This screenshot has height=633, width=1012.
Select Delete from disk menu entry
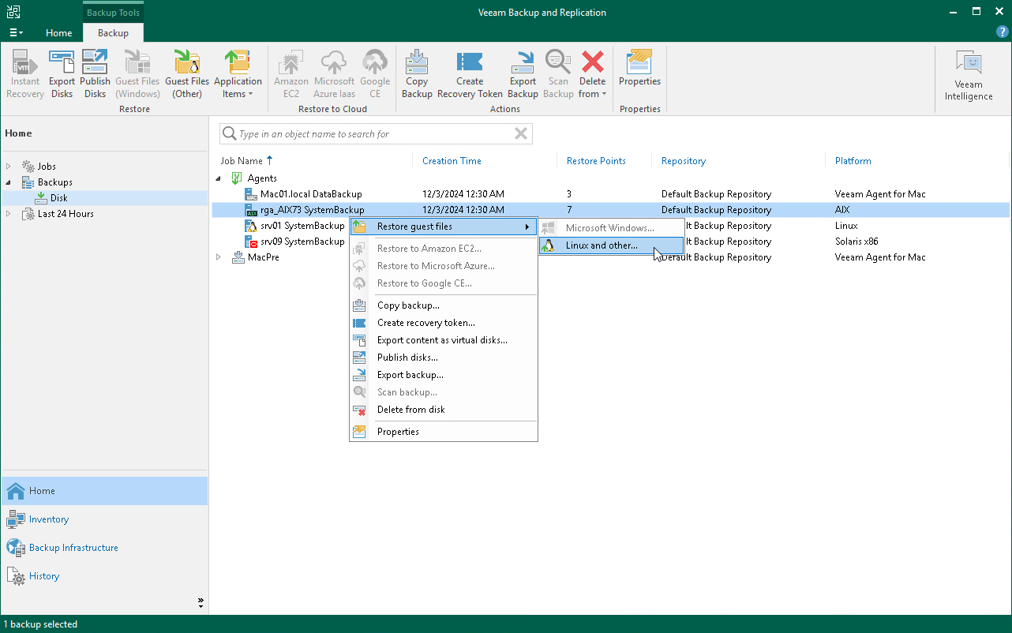click(443, 410)
